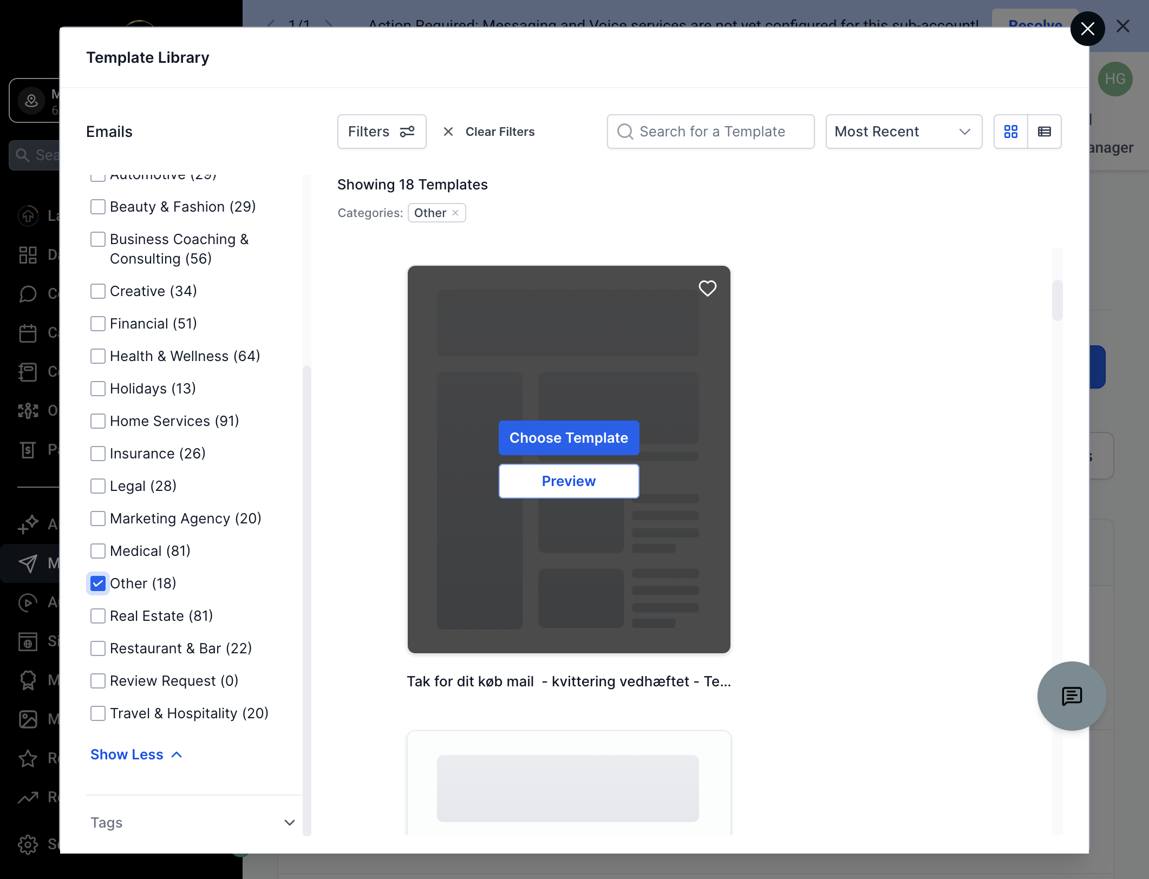Click the Resolve link in banner
The width and height of the screenshot is (1149, 879).
1035,25
